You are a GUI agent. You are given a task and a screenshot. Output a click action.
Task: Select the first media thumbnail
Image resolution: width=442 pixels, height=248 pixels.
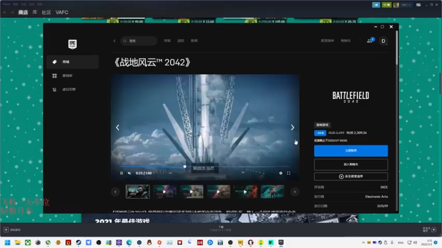click(138, 191)
